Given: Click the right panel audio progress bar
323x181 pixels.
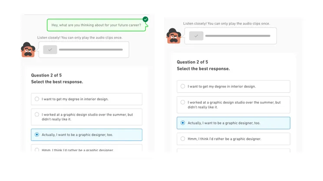Looking at the screenshot, I should (x=238, y=36).
